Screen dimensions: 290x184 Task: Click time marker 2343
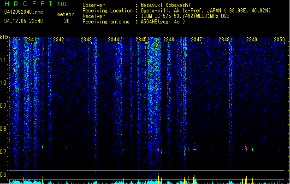[x=86, y=40]
